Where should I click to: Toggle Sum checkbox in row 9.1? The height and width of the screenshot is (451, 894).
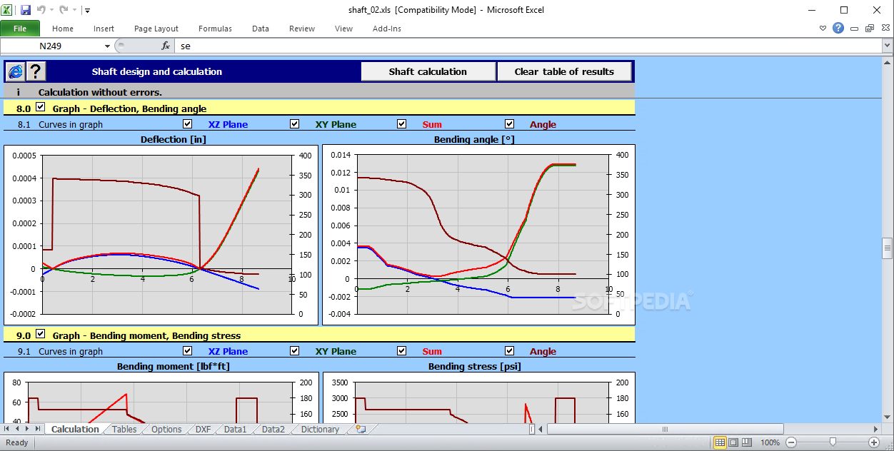pyautogui.click(x=402, y=350)
